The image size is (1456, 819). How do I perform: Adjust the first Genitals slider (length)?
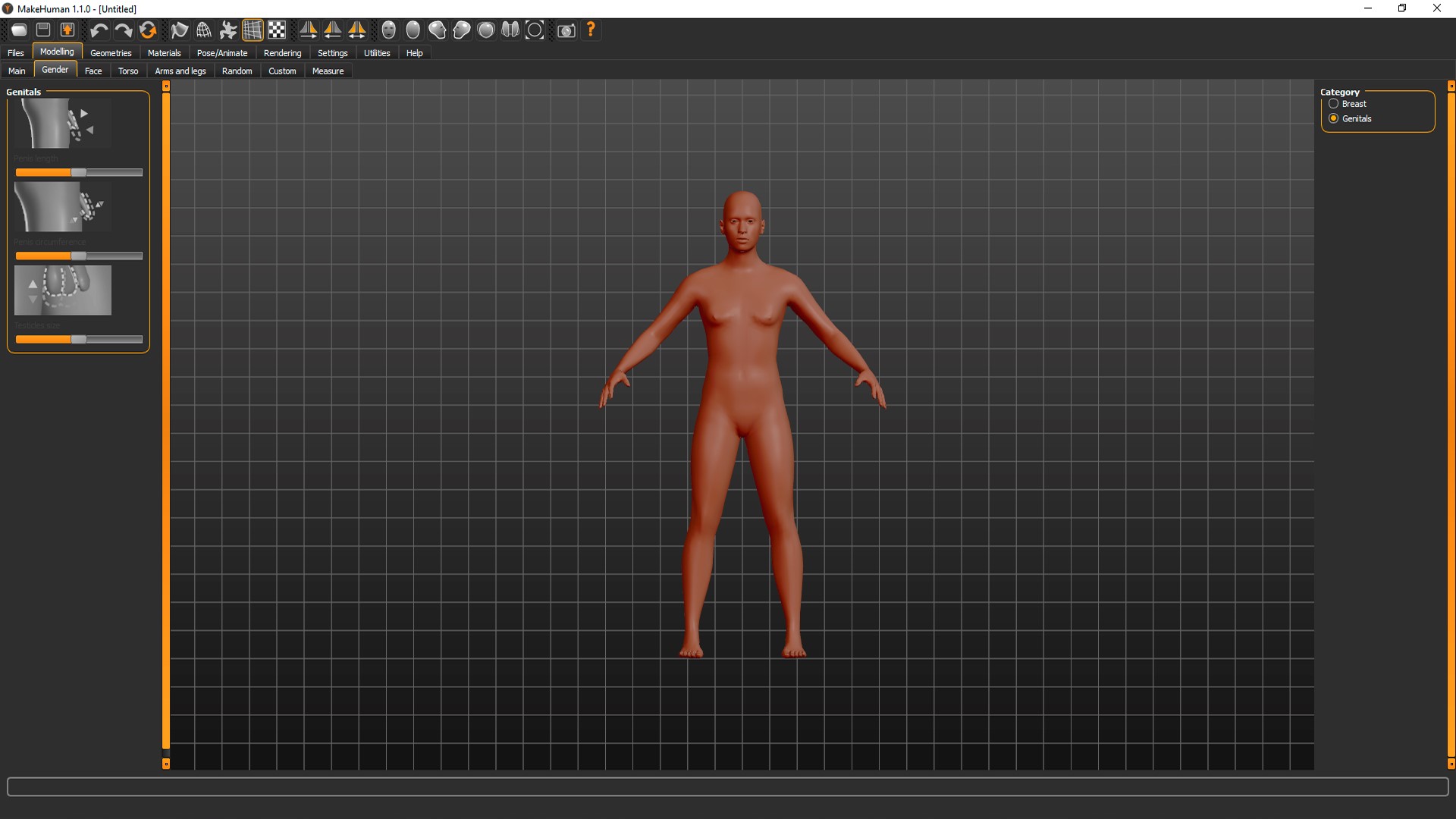point(79,173)
